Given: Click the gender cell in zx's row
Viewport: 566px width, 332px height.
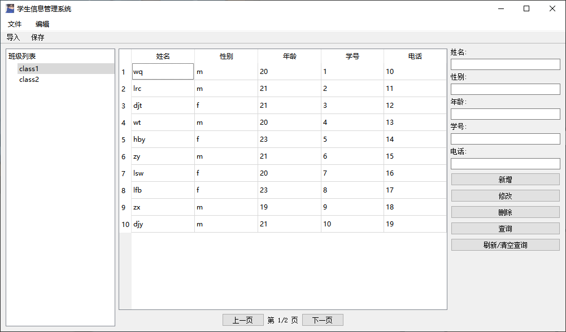Looking at the screenshot, I should pos(227,207).
